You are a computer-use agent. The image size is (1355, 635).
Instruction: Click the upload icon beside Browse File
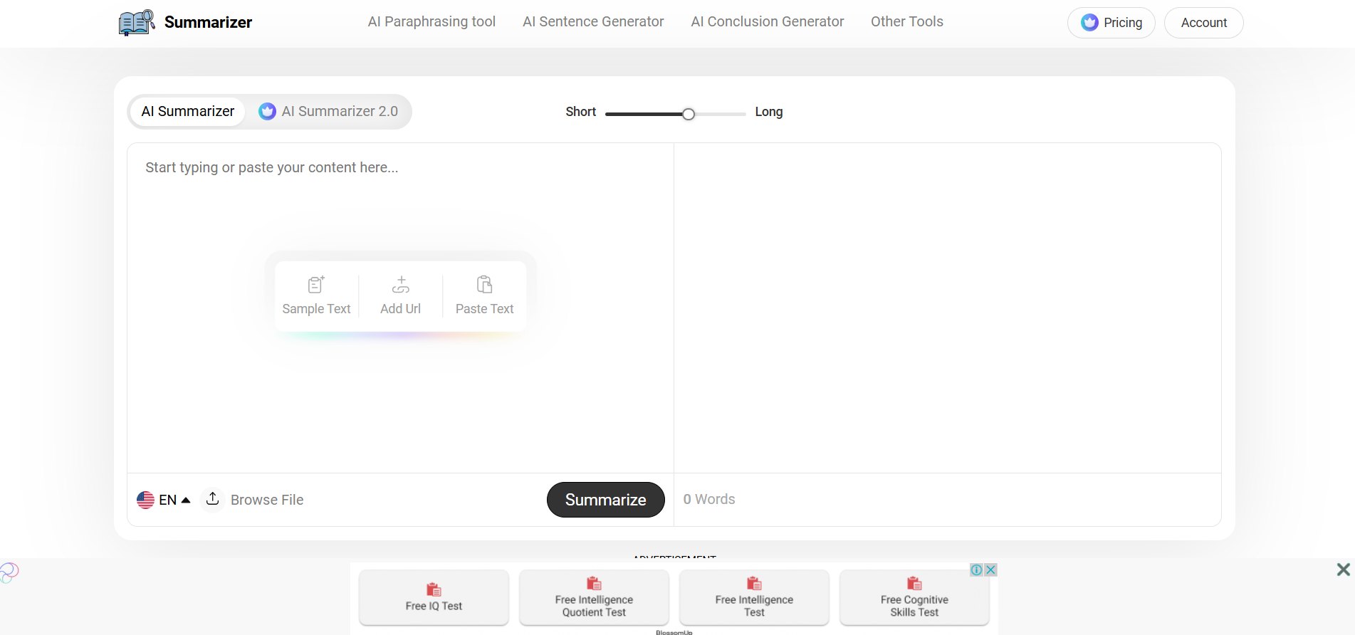pyautogui.click(x=212, y=499)
